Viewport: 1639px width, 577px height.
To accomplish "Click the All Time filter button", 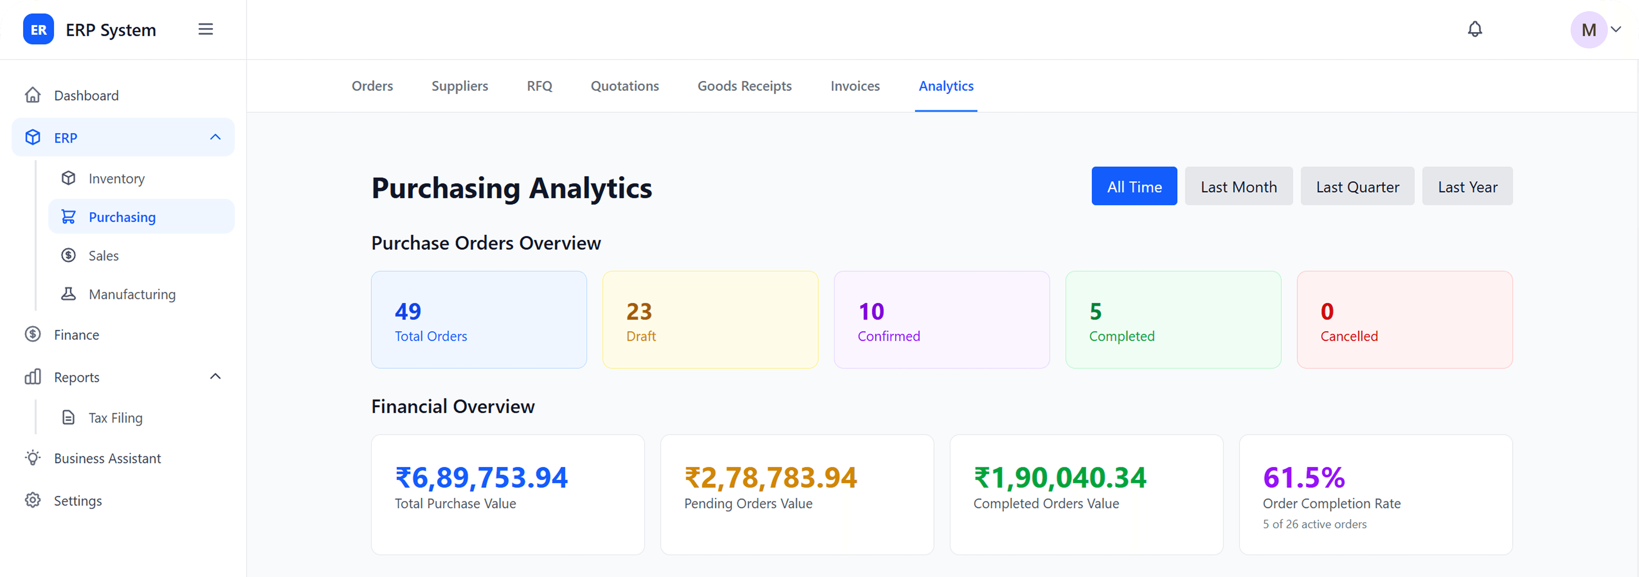I will (1134, 187).
